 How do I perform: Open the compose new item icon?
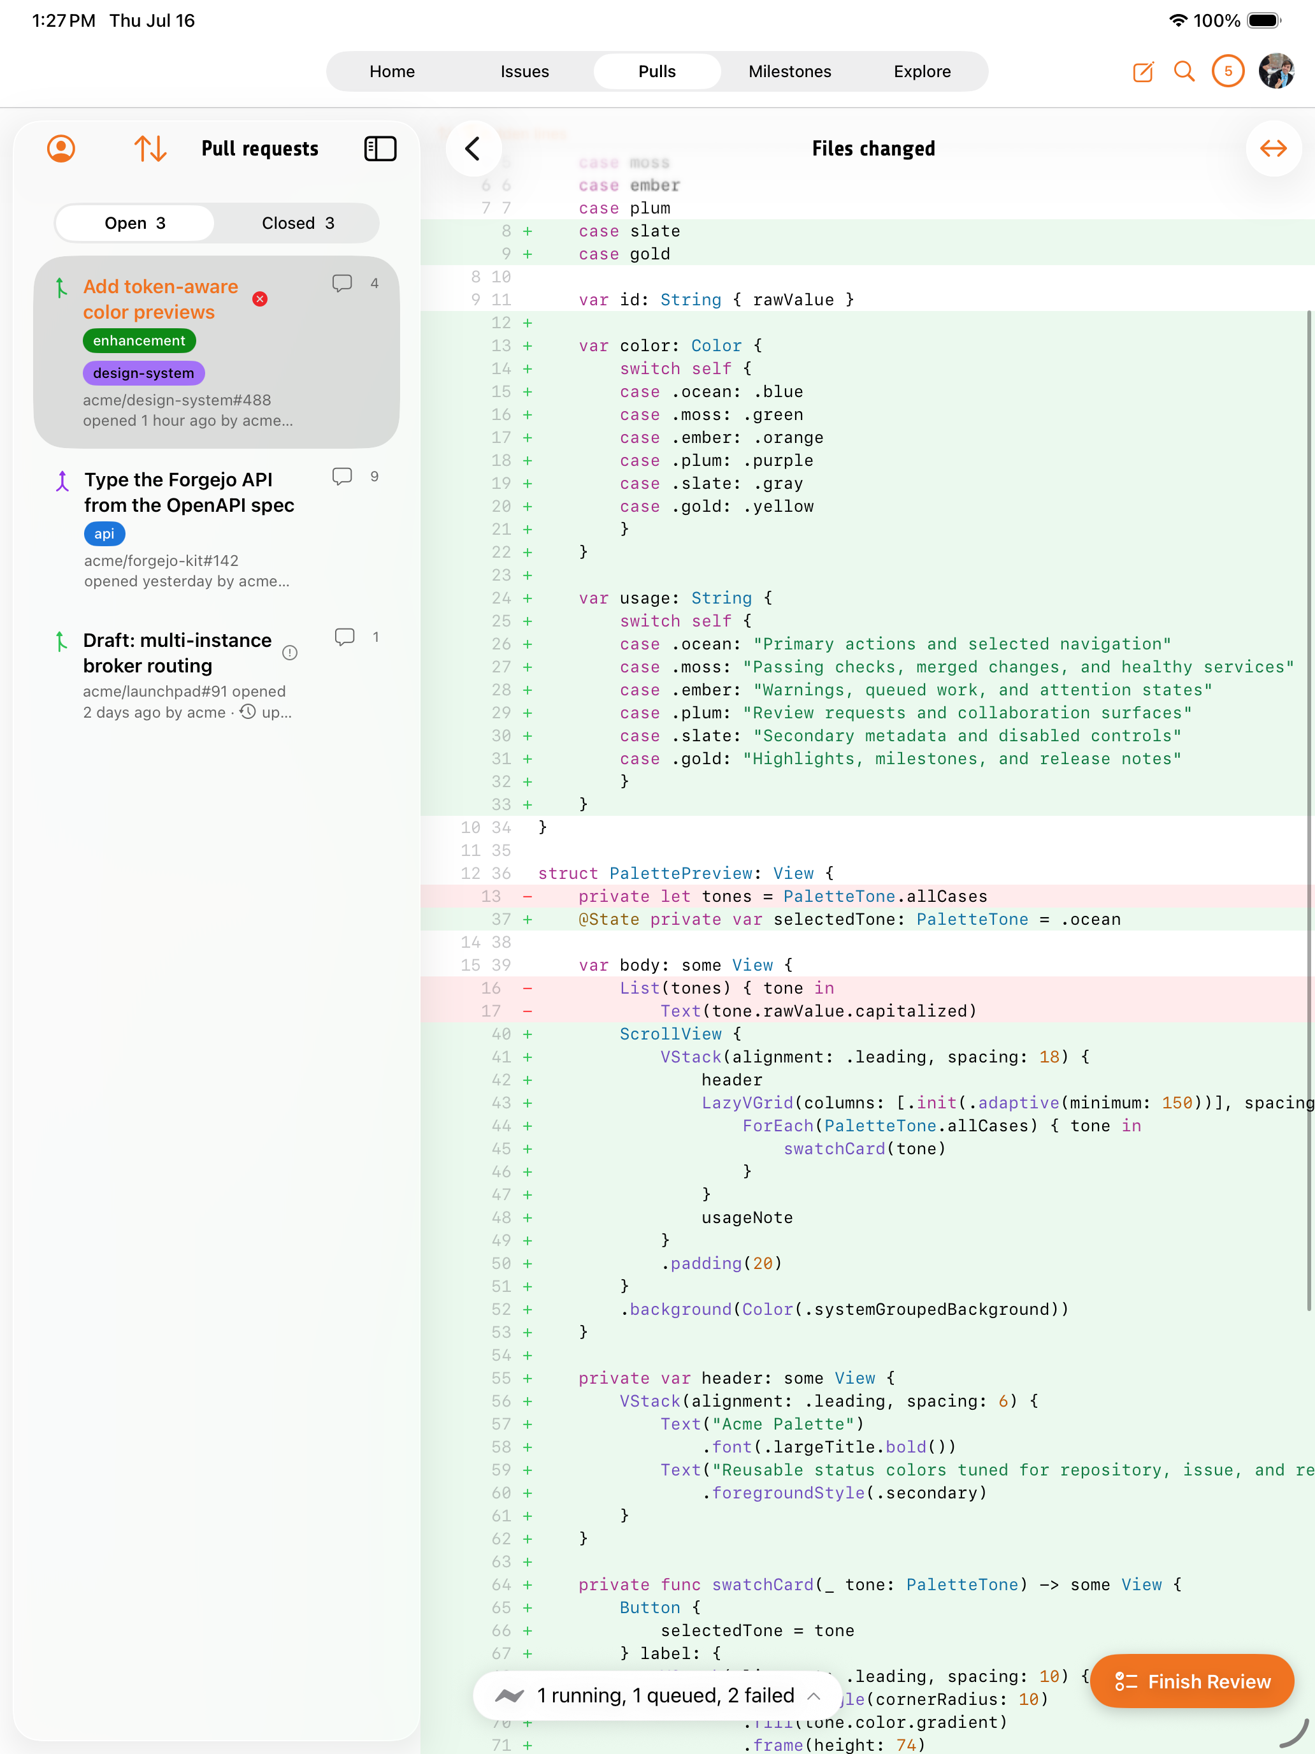pyautogui.click(x=1143, y=71)
